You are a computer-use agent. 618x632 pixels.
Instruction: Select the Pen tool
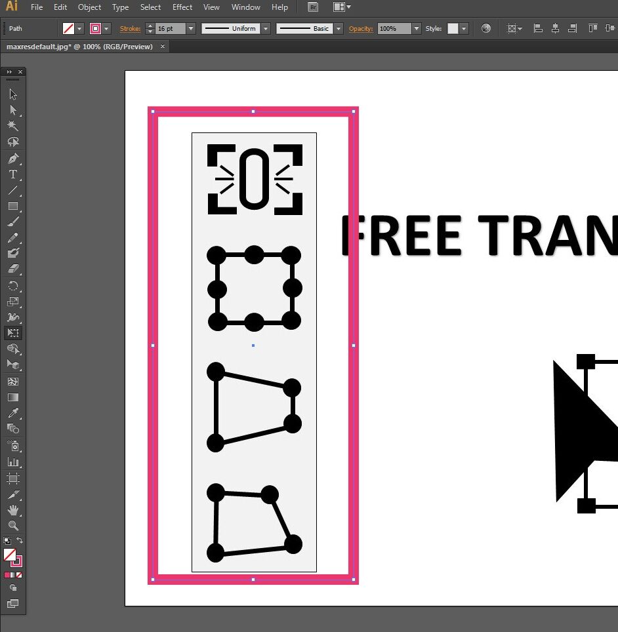[13, 159]
